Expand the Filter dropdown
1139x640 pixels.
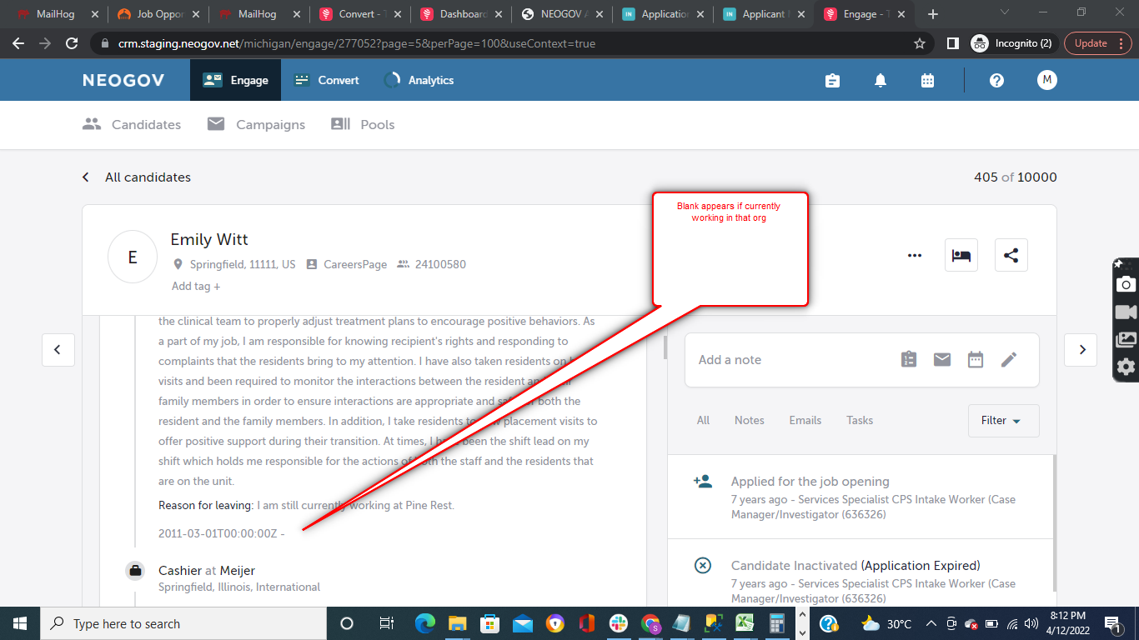coord(1003,421)
